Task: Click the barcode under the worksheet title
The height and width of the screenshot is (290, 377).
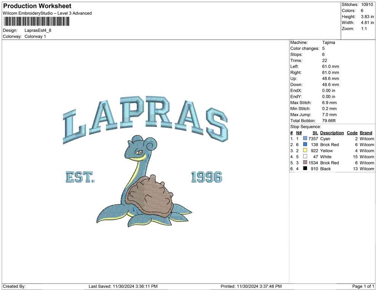Action: (36, 22)
